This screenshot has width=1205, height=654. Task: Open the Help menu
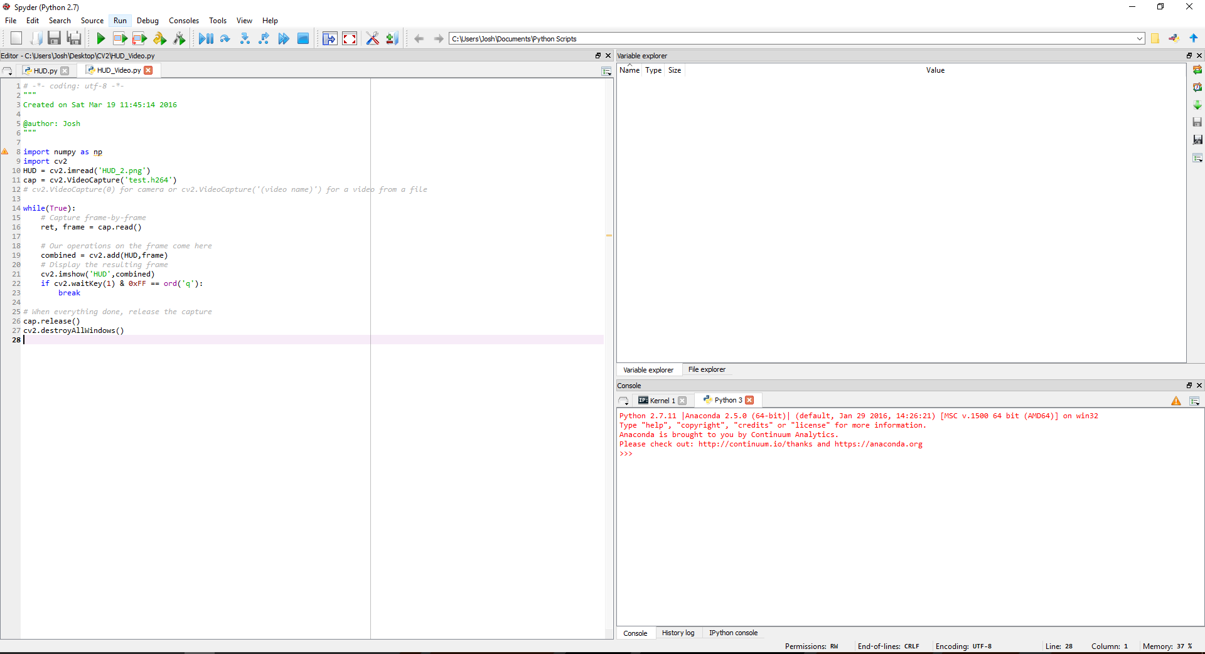pyautogui.click(x=270, y=21)
